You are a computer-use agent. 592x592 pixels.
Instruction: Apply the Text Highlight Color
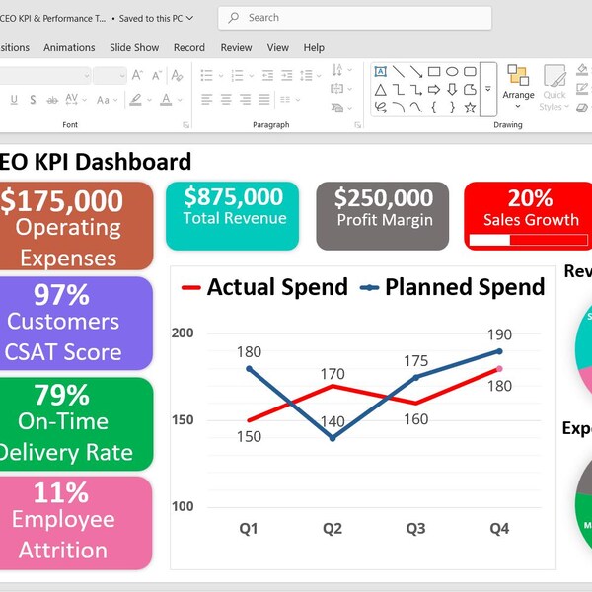pos(135,100)
